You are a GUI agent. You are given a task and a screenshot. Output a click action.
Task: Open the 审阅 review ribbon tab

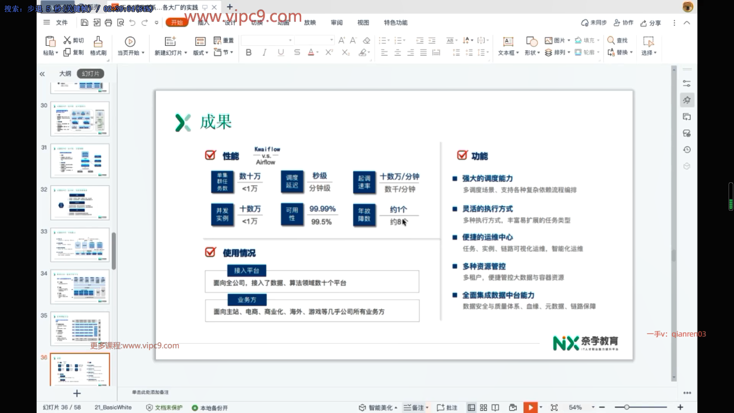coord(336,23)
